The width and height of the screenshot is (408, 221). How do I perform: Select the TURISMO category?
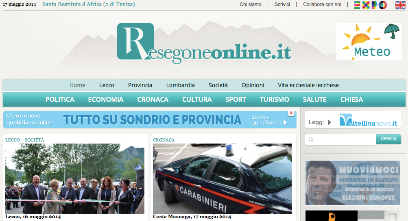coord(274,99)
